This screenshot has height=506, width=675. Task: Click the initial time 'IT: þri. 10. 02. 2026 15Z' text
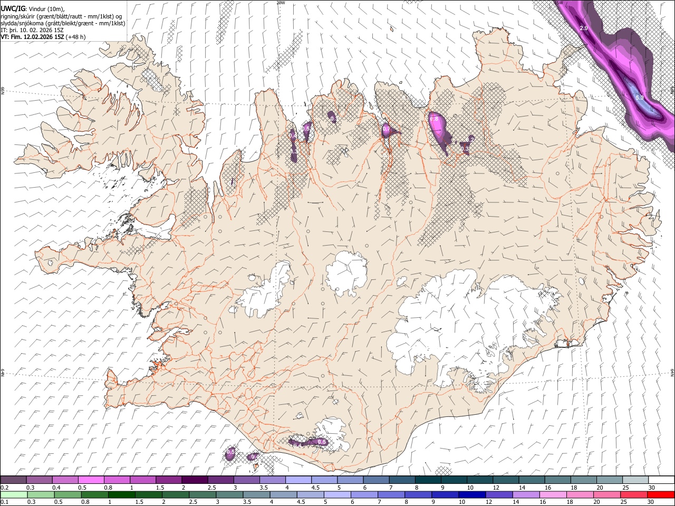pos(32,30)
